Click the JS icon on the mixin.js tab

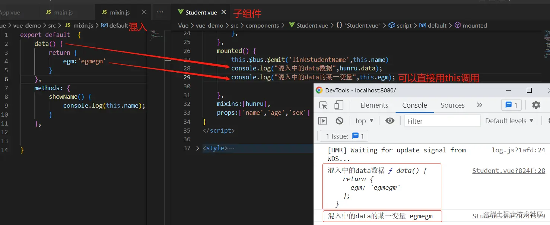(104, 12)
